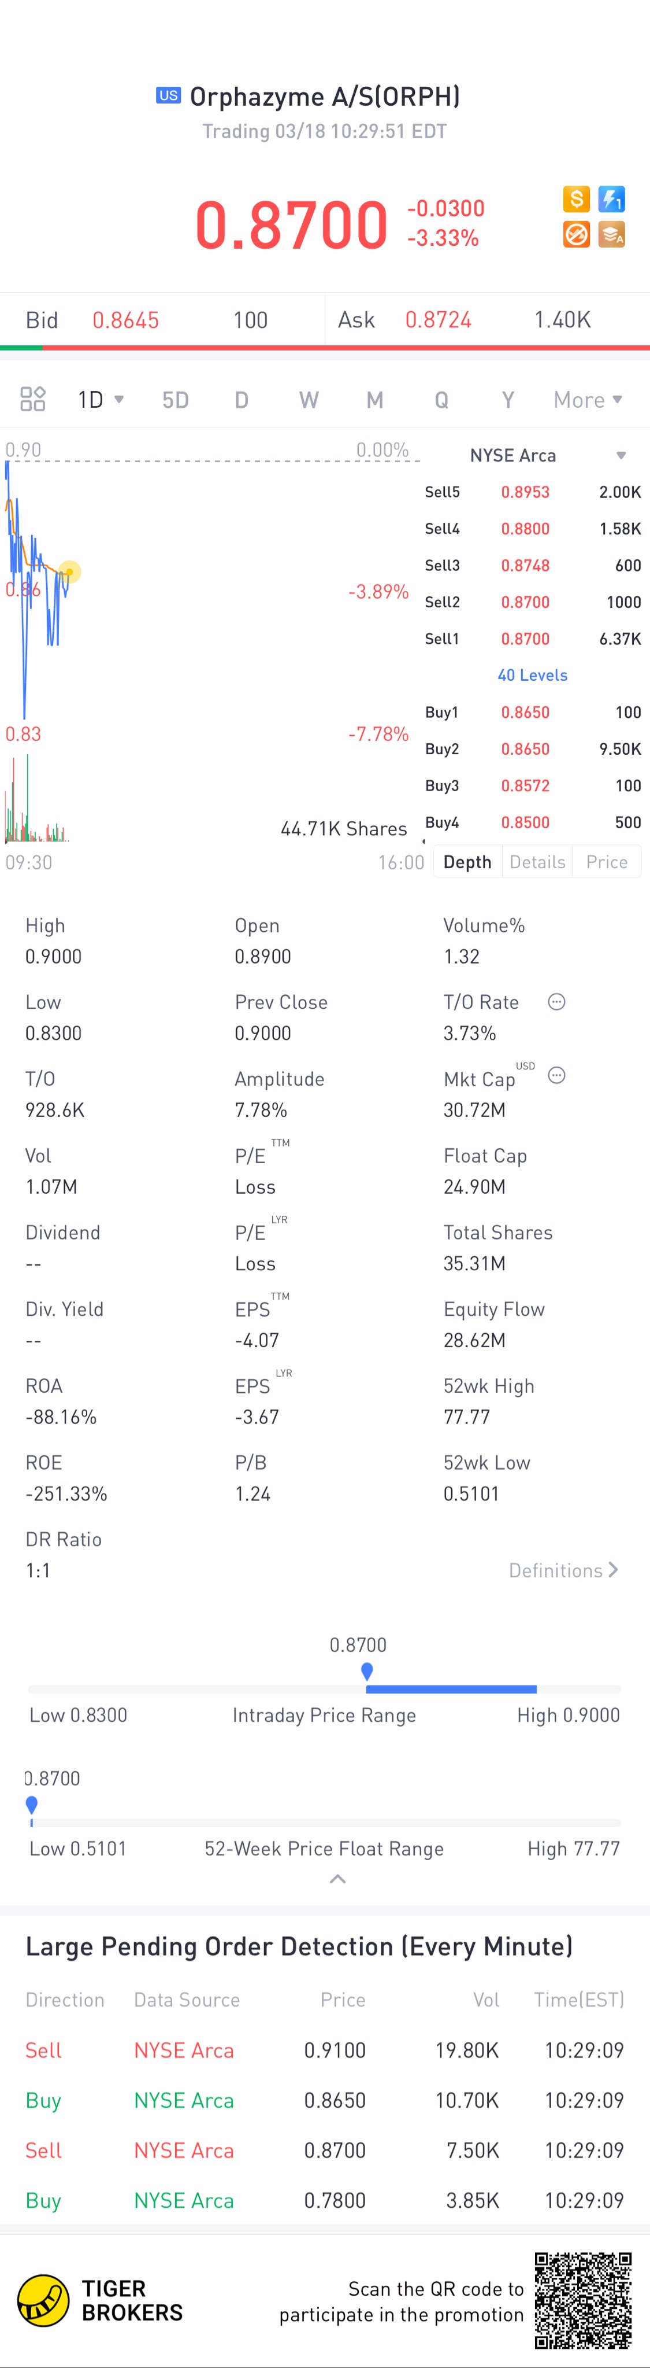The image size is (650, 2368).
Task: Tap the Intraday Price Range marker
Action: click(367, 1671)
